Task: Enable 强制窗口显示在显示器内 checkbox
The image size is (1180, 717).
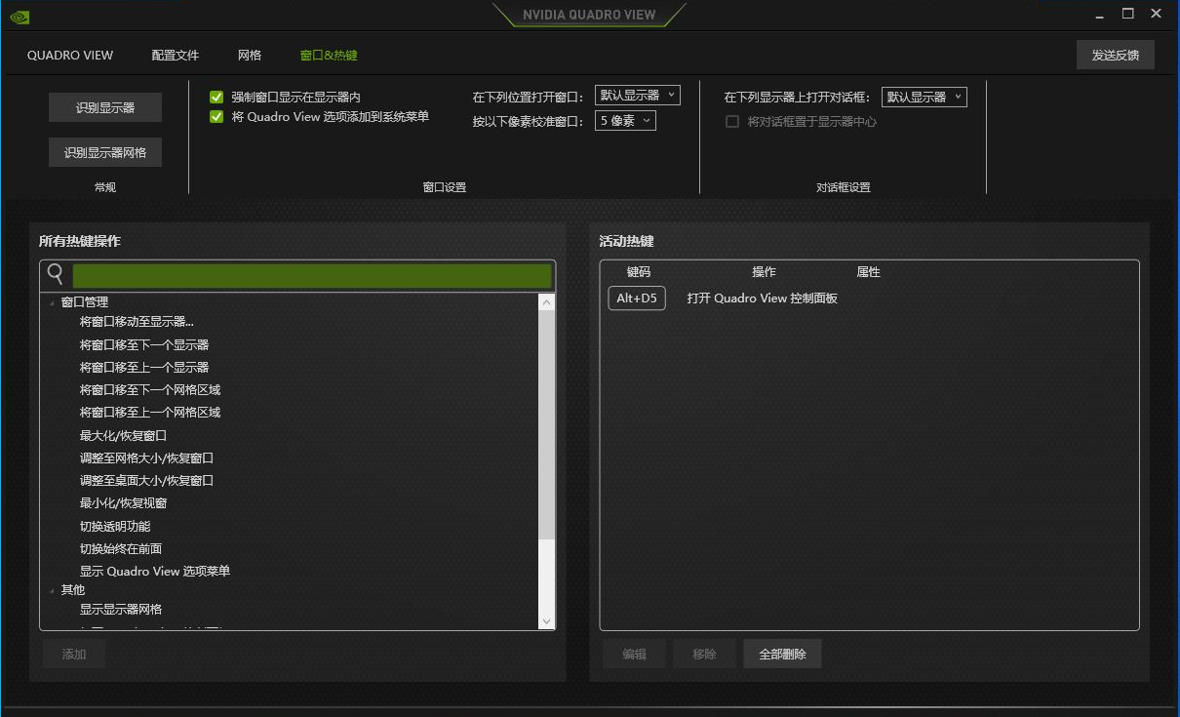Action: (216, 97)
